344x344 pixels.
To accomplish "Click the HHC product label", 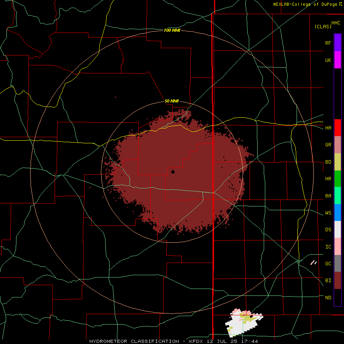I will pos(336,23).
